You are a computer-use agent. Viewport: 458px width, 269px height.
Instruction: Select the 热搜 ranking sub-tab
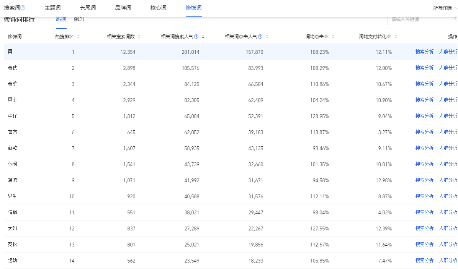click(61, 19)
